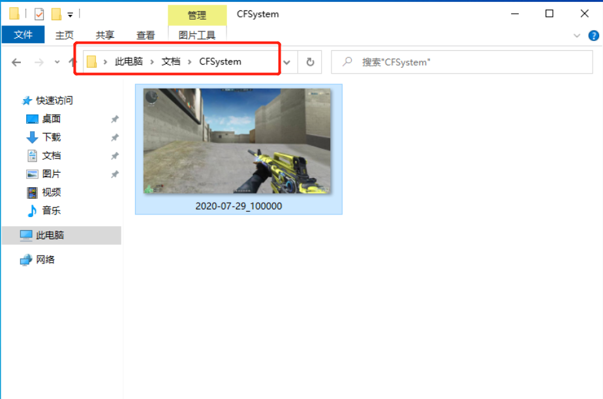Click the New Folder quick access icon

click(57, 14)
